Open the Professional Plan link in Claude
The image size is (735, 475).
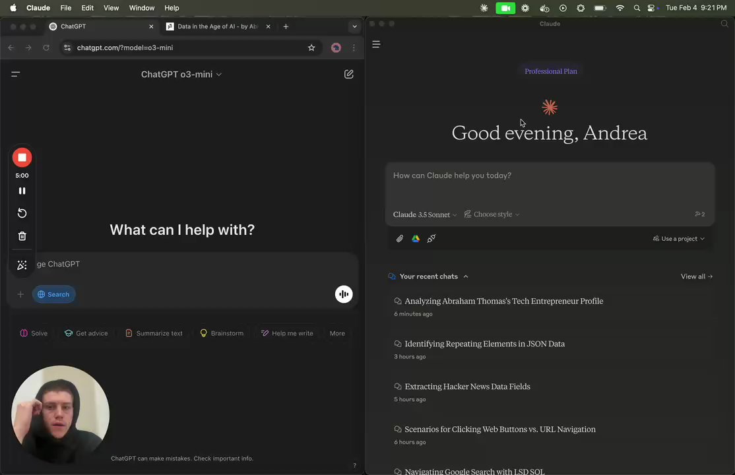coord(551,71)
